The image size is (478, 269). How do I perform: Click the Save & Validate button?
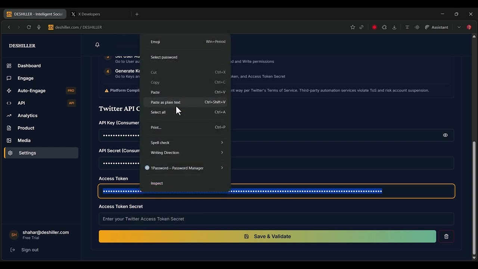click(267, 236)
